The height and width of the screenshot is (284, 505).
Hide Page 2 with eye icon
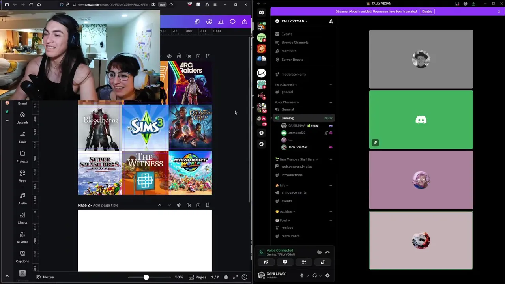(179, 205)
